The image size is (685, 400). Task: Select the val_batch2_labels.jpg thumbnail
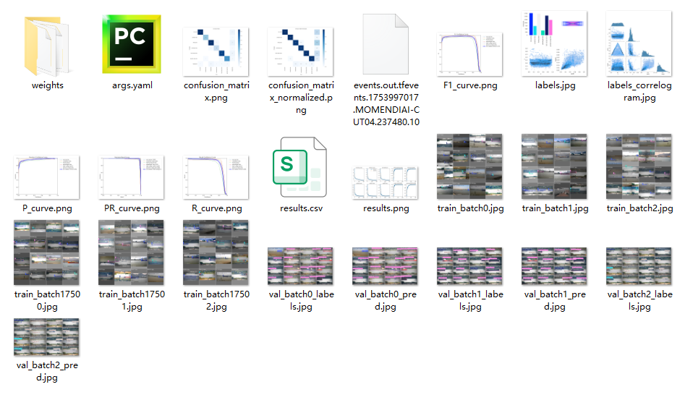coord(639,266)
